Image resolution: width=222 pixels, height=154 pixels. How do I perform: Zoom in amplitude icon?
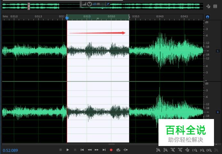tap(158, 150)
